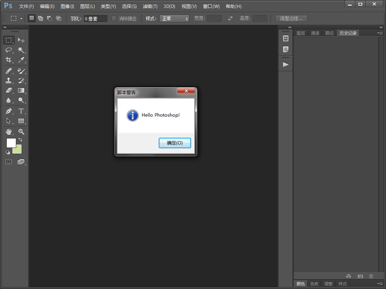Toggle Quick Mask mode
This screenshot has width=386, height=289.
[x=9, y=161]
